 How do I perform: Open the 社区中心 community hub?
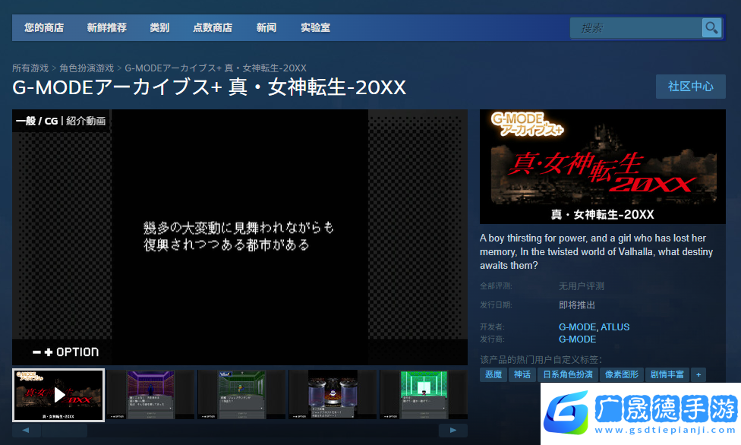690,87
